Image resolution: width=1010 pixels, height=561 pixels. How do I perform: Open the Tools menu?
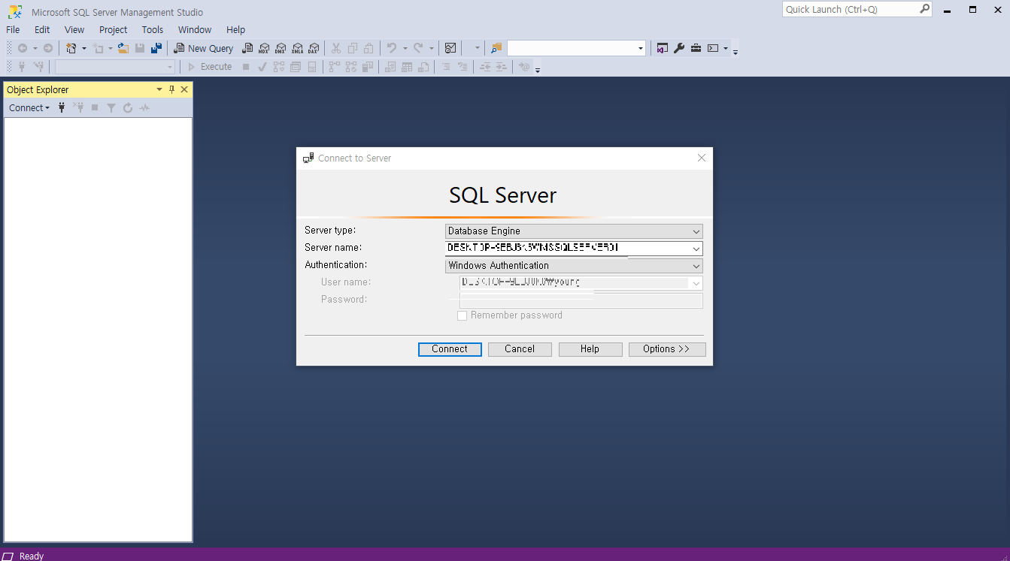pyautogui.click(x=153, y=29)
